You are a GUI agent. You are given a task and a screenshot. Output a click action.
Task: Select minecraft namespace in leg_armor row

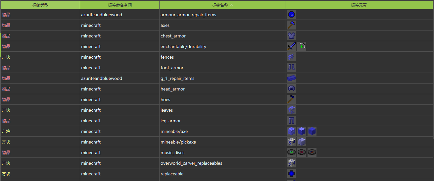click(91, 121)
